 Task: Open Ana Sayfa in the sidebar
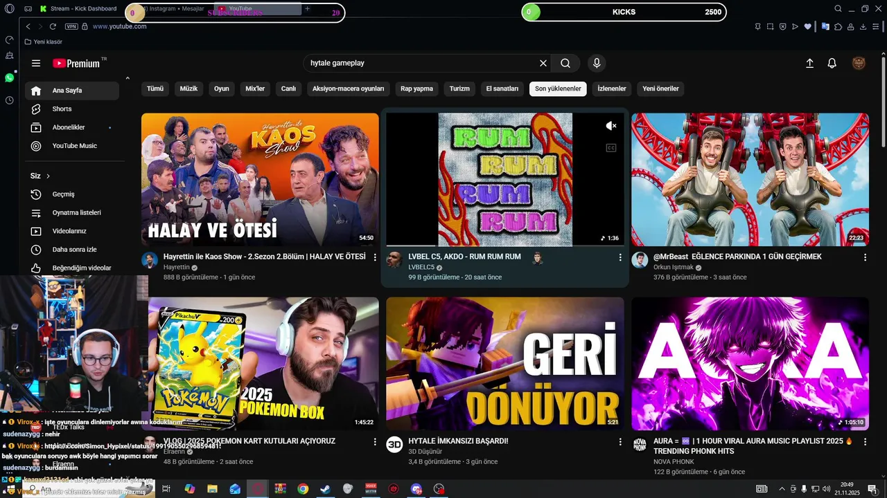[x=72, y=91]
